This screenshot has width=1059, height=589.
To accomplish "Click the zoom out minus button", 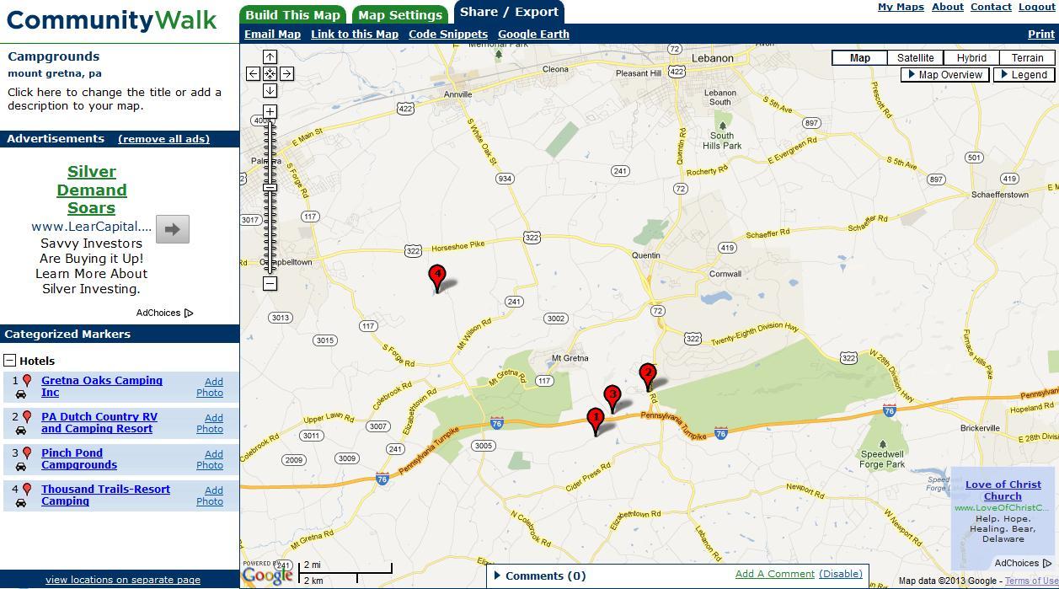I will pyautogui.click(x=270, y=284).
